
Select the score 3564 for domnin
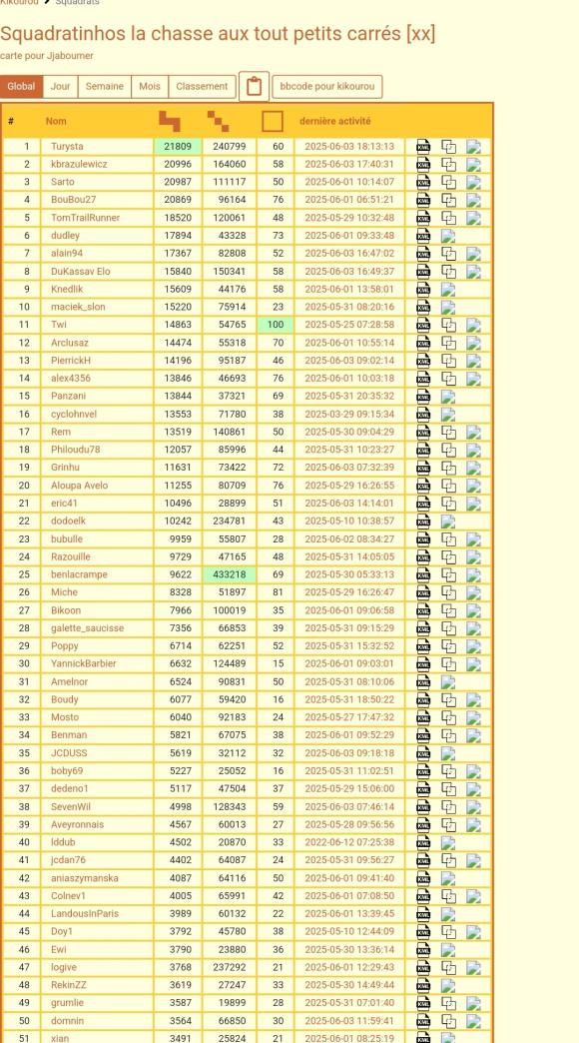coord(180,1021)
